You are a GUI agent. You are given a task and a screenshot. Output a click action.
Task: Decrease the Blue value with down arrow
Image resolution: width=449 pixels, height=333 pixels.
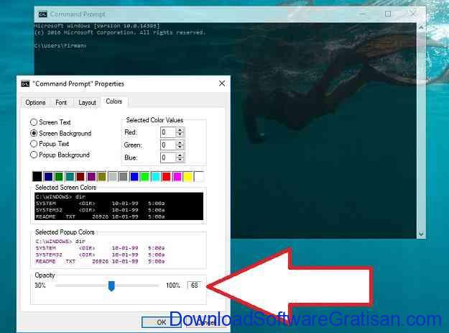point(180,160)
